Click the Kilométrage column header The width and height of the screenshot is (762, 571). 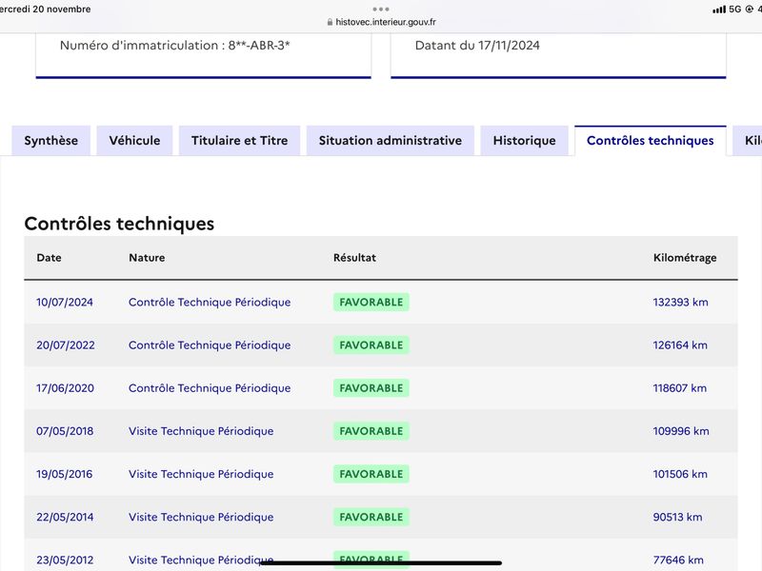[x=685, y=258]
